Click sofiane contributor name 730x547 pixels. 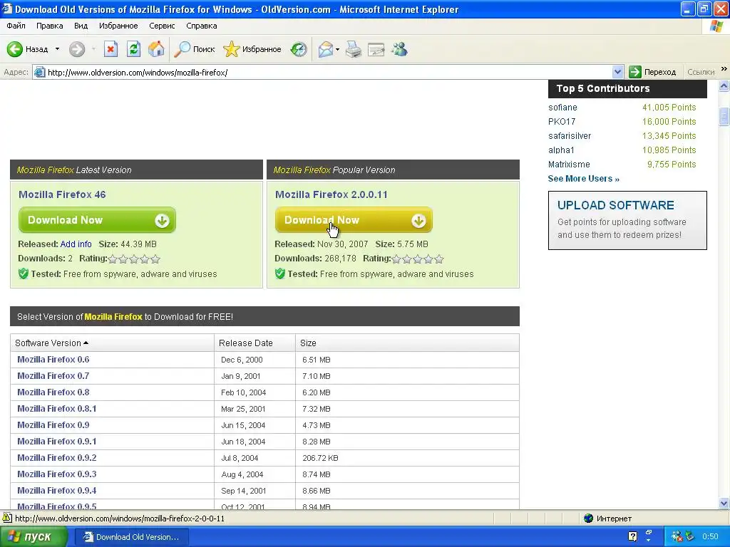[x=562, y=108]
